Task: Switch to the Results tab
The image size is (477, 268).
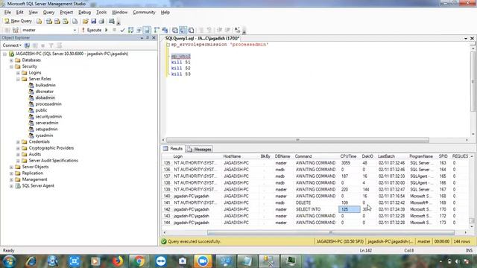Action: point(173,149)
